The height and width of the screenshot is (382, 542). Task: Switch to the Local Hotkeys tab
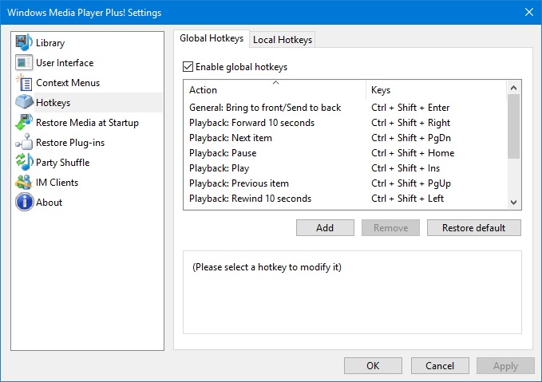(283, 40)
